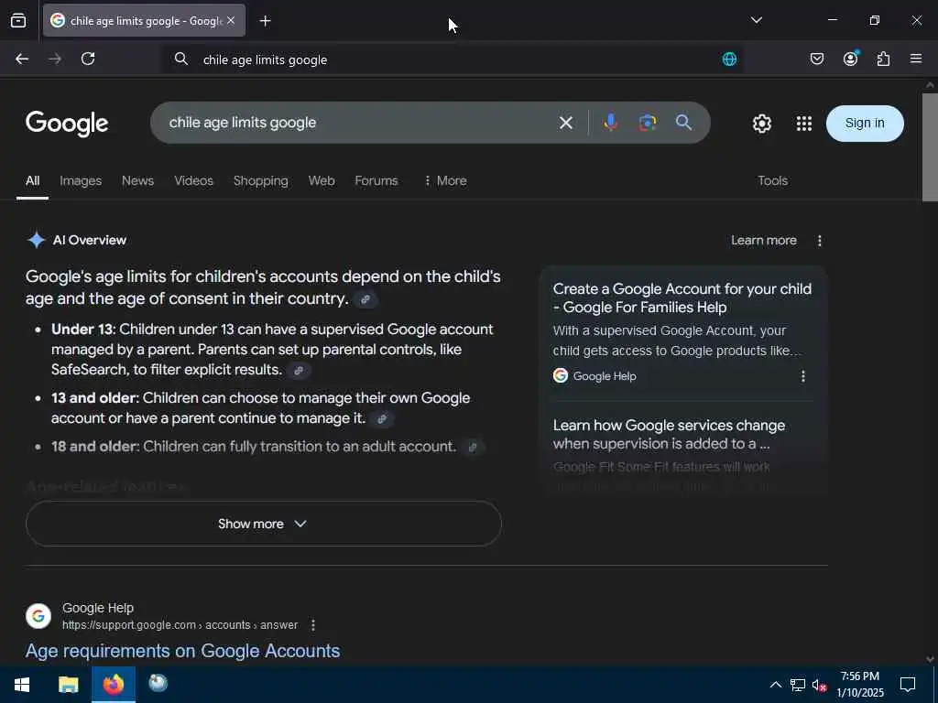This screenshot has height=703, width=938.
Task: Switch to the Shopping tab
Action: click(x=260, y=180)
